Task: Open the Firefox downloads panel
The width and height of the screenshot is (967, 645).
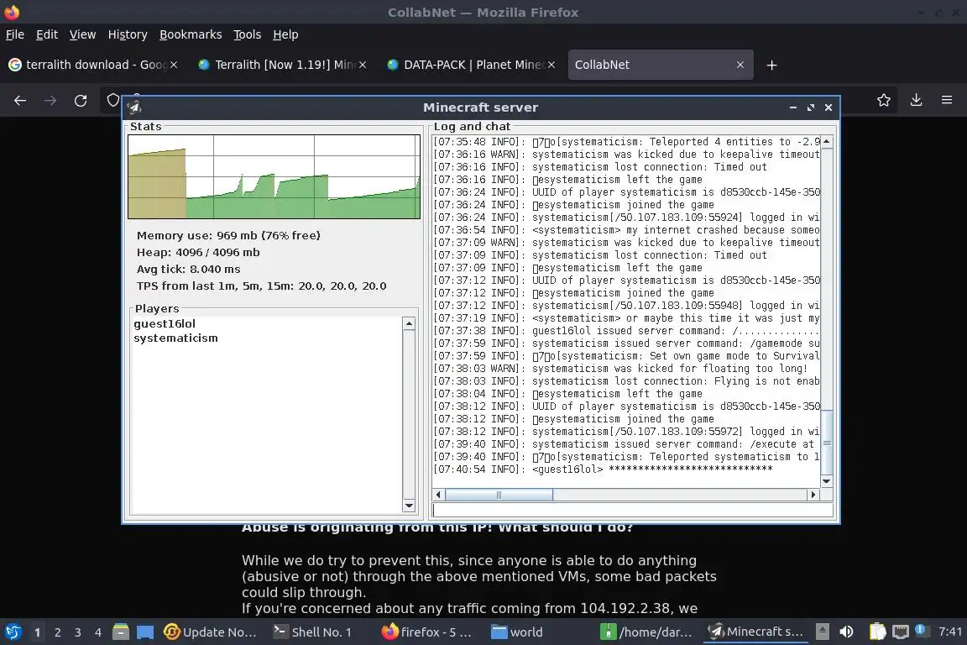Action: [x=916, y=100]
